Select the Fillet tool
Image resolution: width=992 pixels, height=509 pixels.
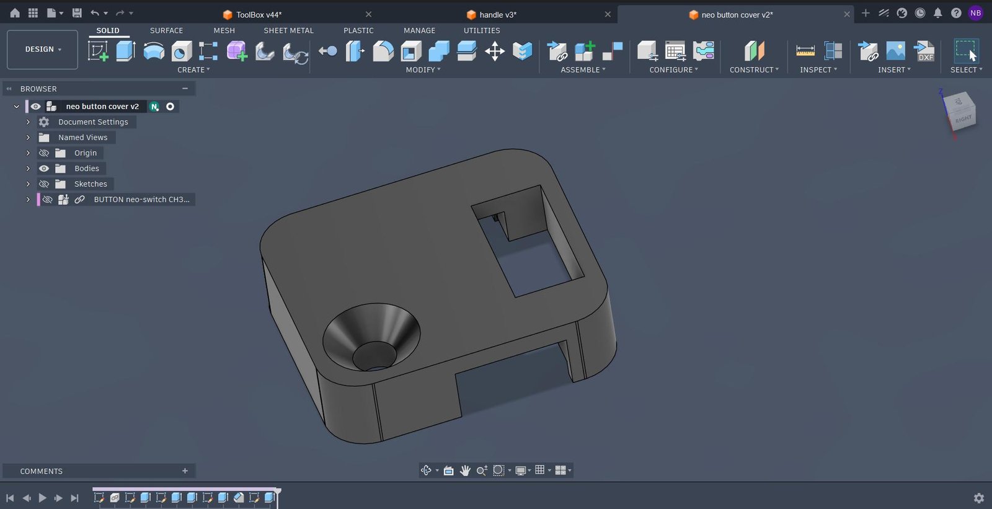pos(383,51)
